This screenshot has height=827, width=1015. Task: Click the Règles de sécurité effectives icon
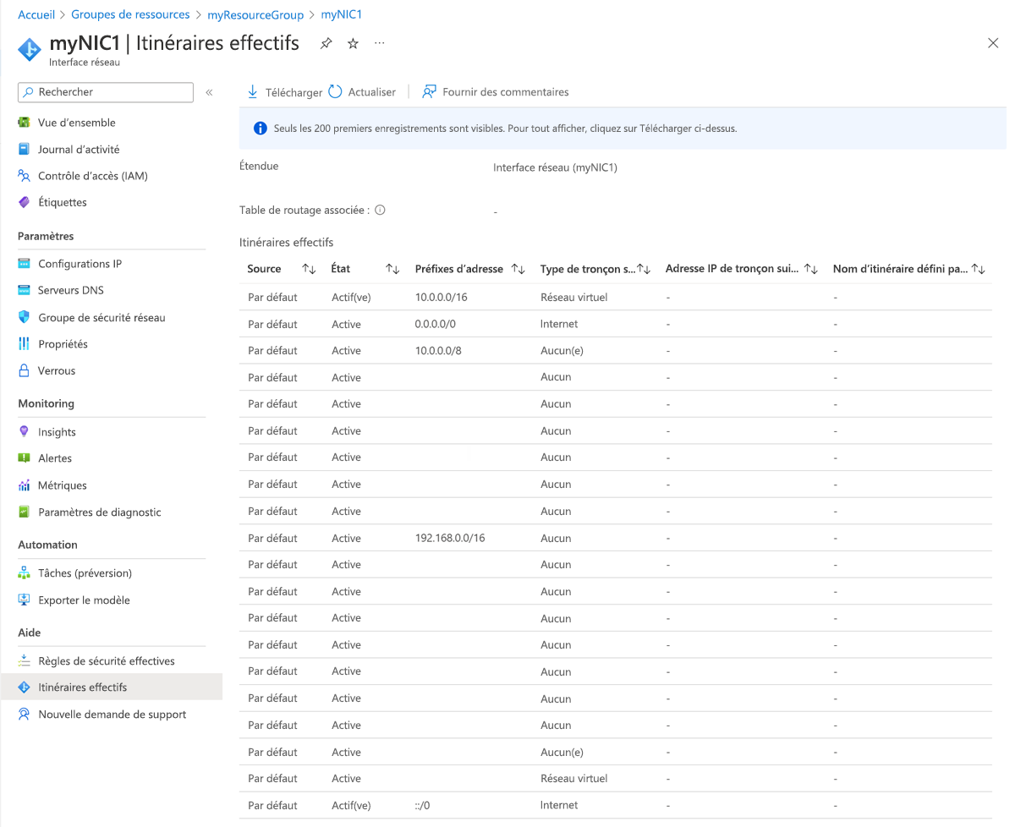(24, 661)
